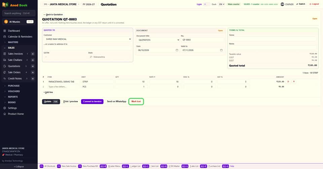Click plus icon next to Quotations
The width and height of the screenshot is (323, 169).
coord(33,66)
